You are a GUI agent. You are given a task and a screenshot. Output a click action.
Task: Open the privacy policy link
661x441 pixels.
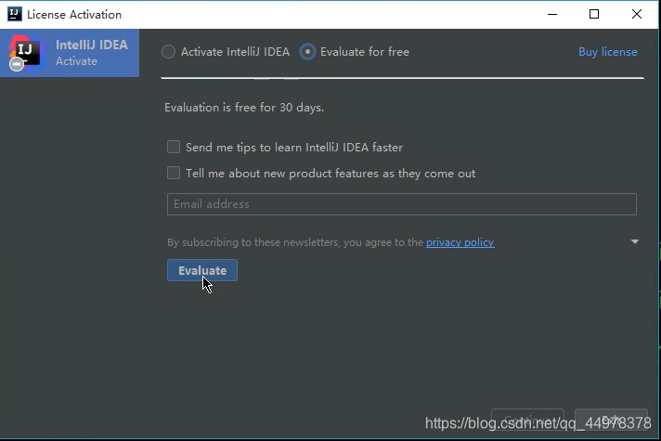pos(460,242)
